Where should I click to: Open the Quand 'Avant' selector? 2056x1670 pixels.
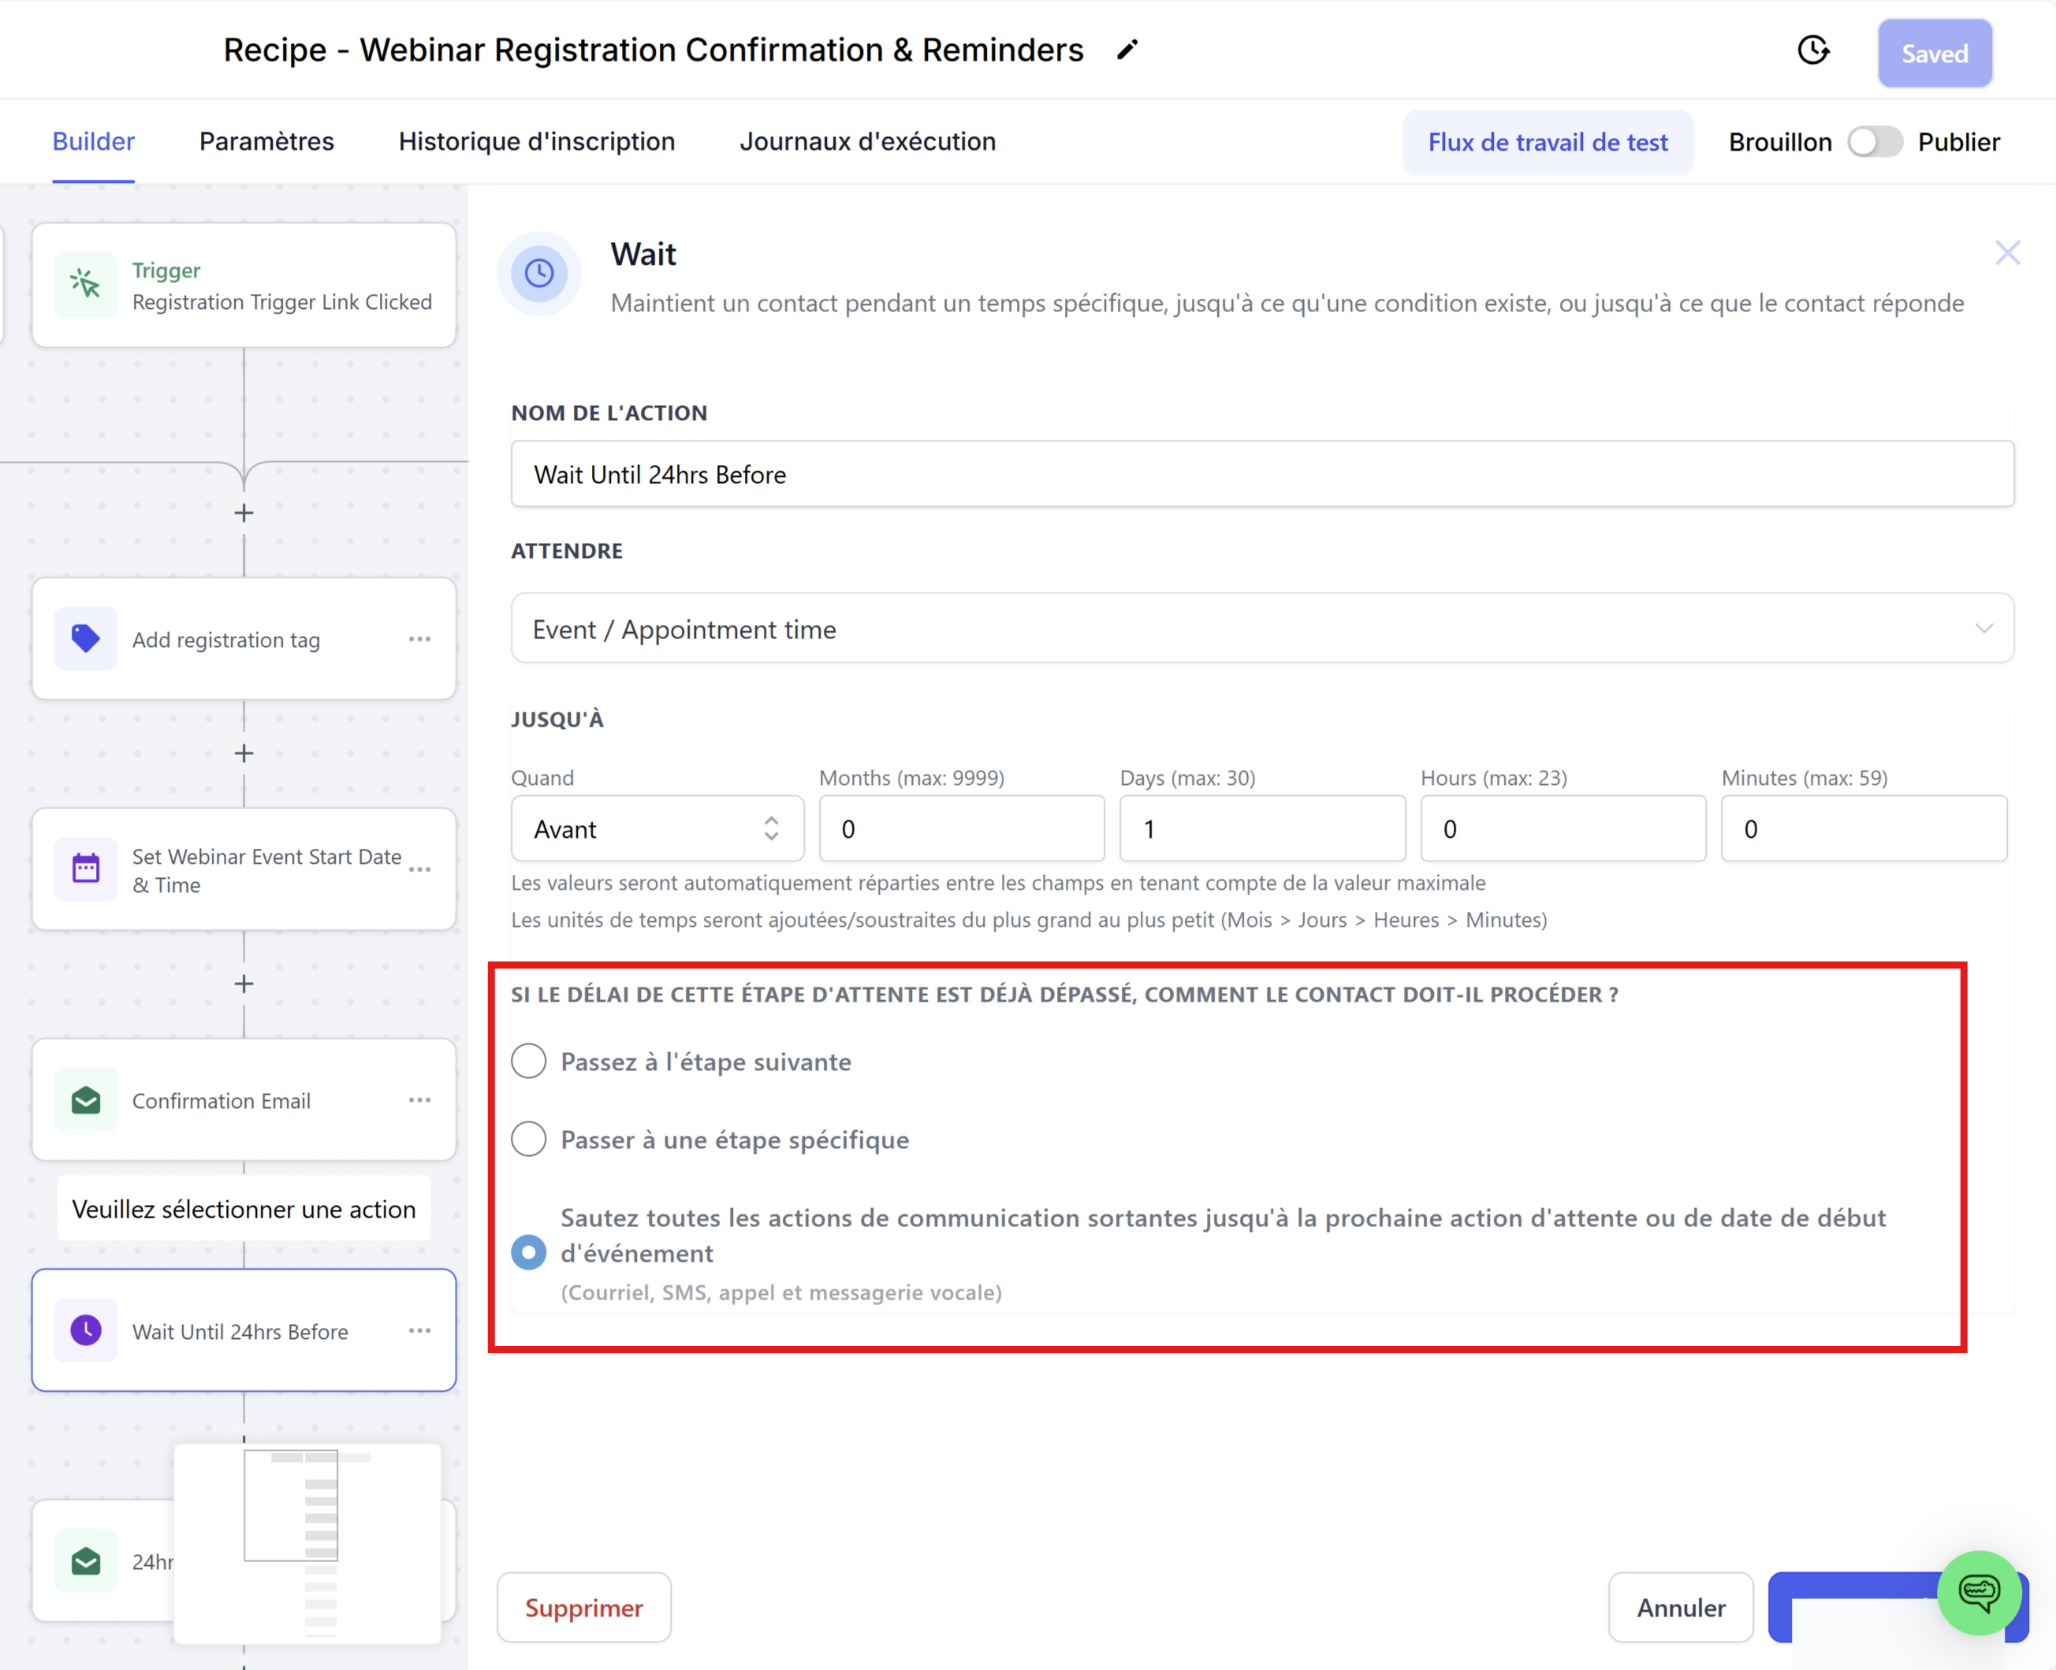(x=657, y=828)
